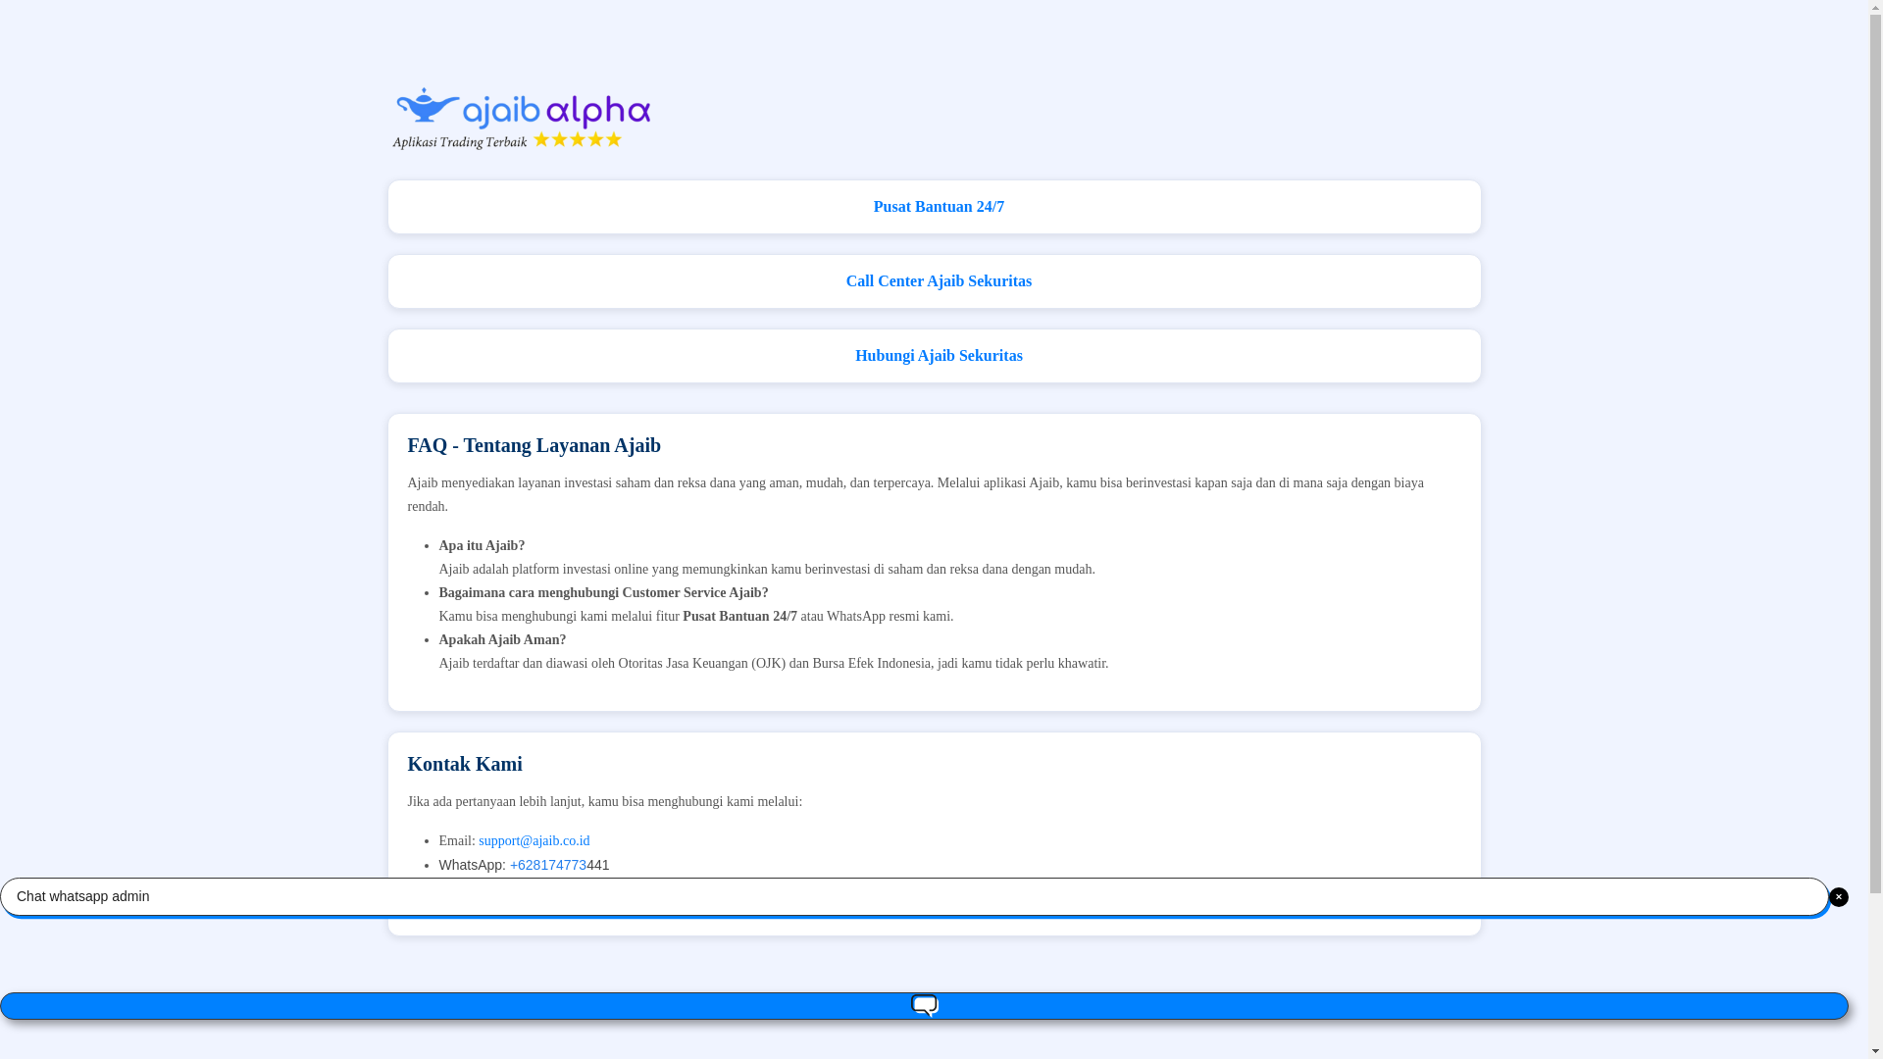Viewport: 1883px width, 1059px height.
Task: Click the chat bubble icon in blue bar
Action: pos(925,1006)
